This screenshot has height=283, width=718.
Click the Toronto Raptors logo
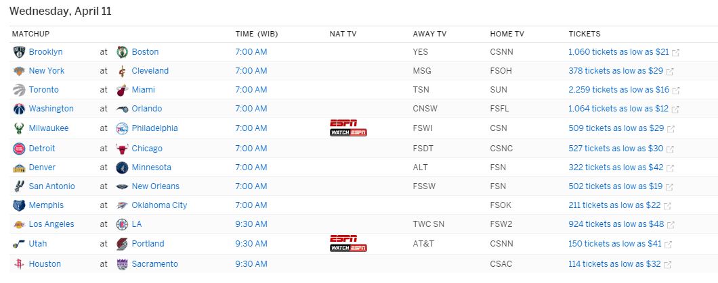coord(18,90)
